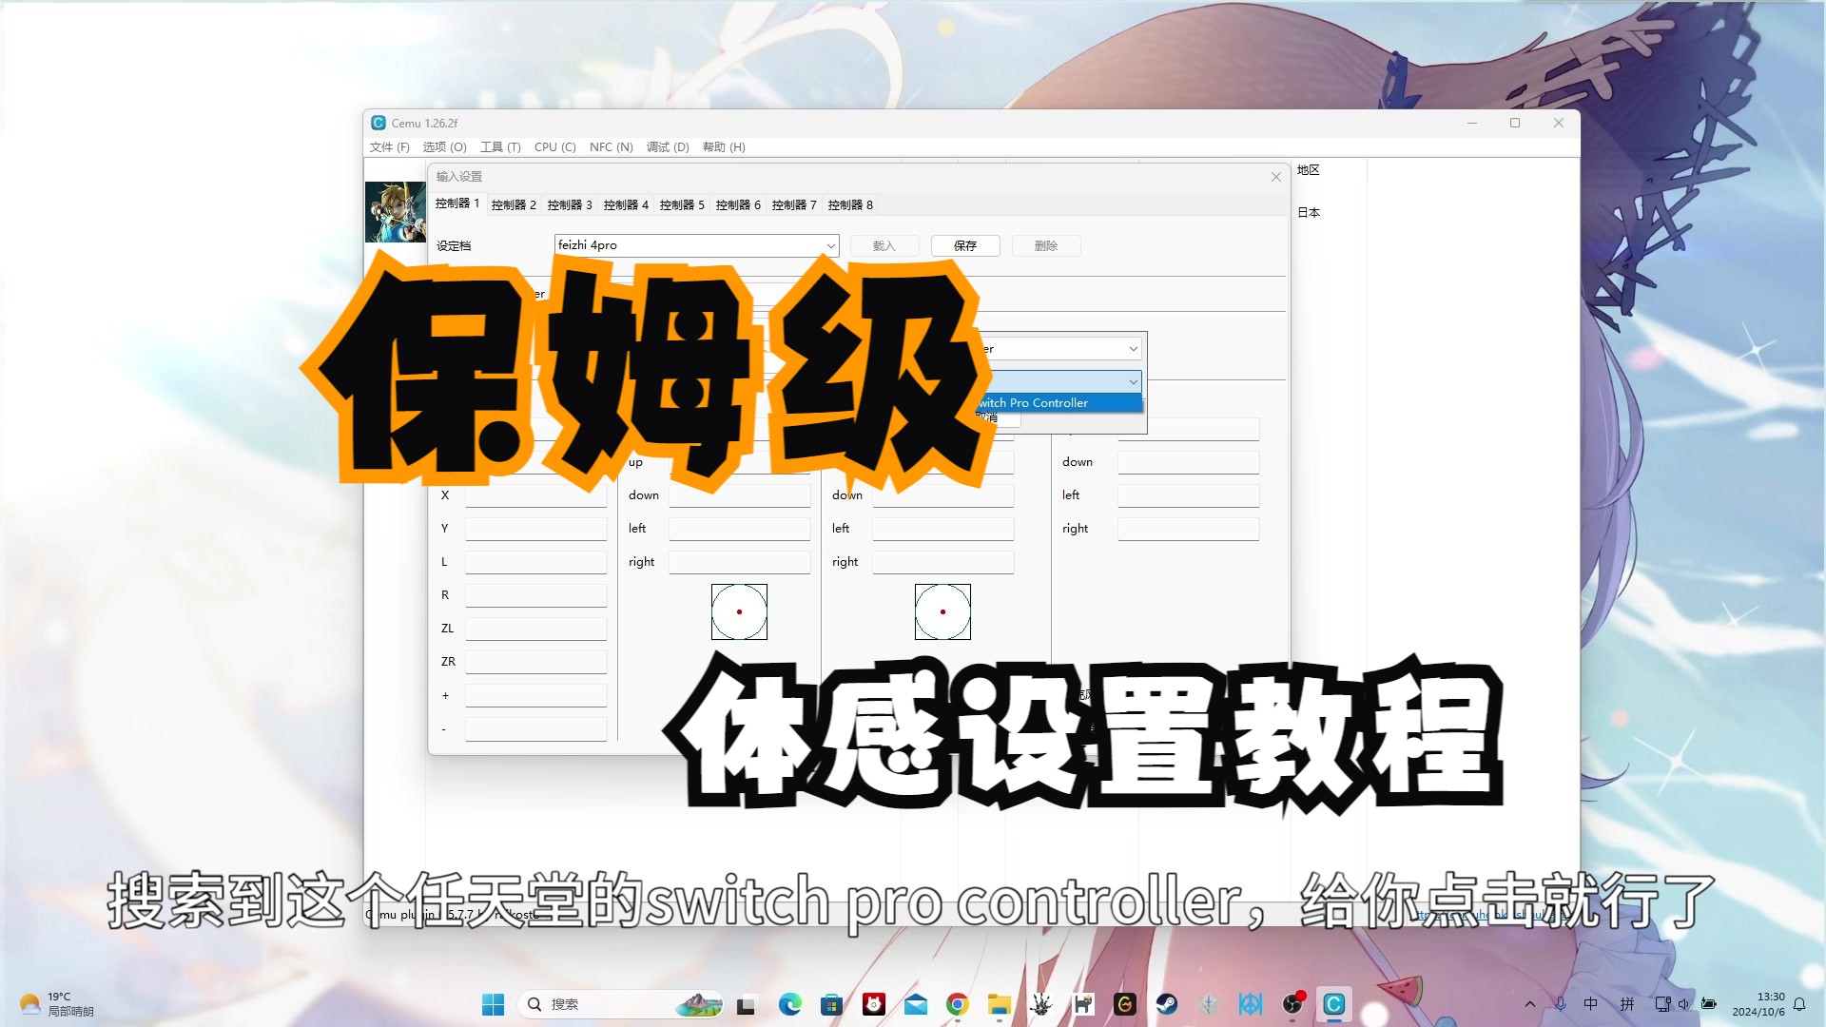This screenshot has height=1027, width=1826.
Task: Show hidden system tray icons
Action: click(x=1529, y=1004)
